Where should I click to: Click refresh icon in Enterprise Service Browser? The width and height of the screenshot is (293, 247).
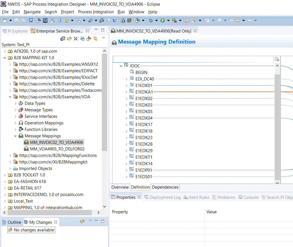69,39
